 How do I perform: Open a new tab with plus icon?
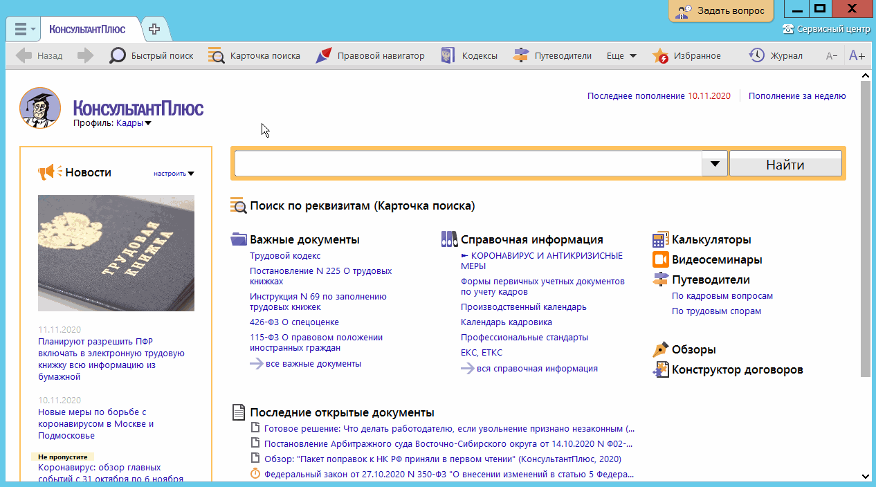point(154,29)
